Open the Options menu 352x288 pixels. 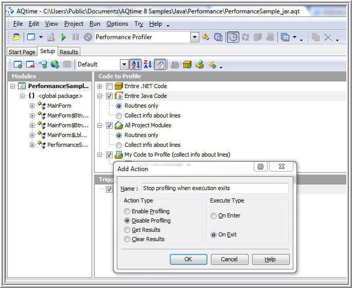coord(117,24)
